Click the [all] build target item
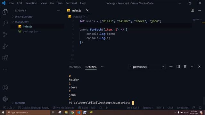The height and width of the screenshot is (115, 205). click(x=93, y=108)
